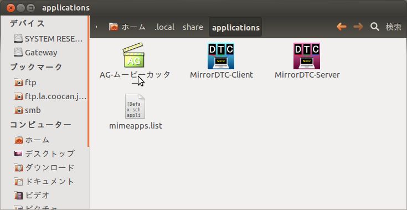Open ダウンロード folder in the sidebar
Screen dimensions: 407x210
point(44,168)
